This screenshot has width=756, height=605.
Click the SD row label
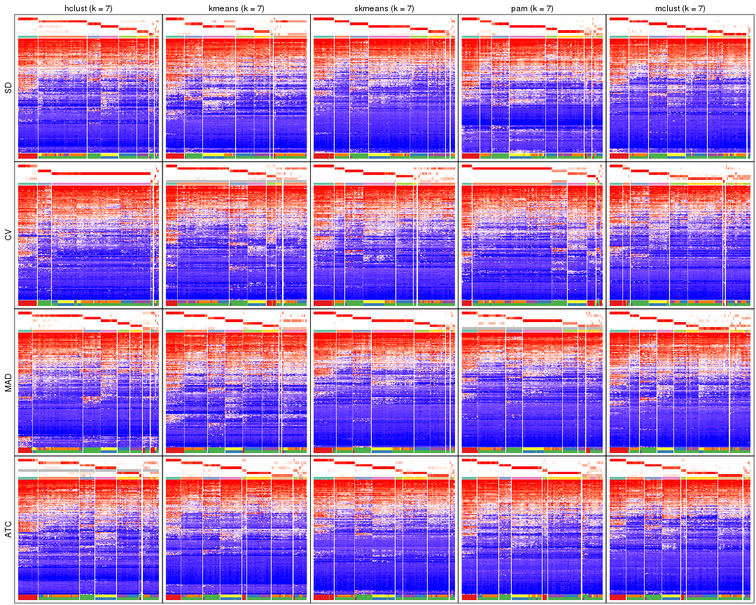click(x=9, y=88)
